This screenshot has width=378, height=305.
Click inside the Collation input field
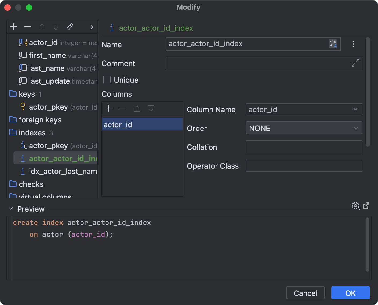tap(303, 147)
